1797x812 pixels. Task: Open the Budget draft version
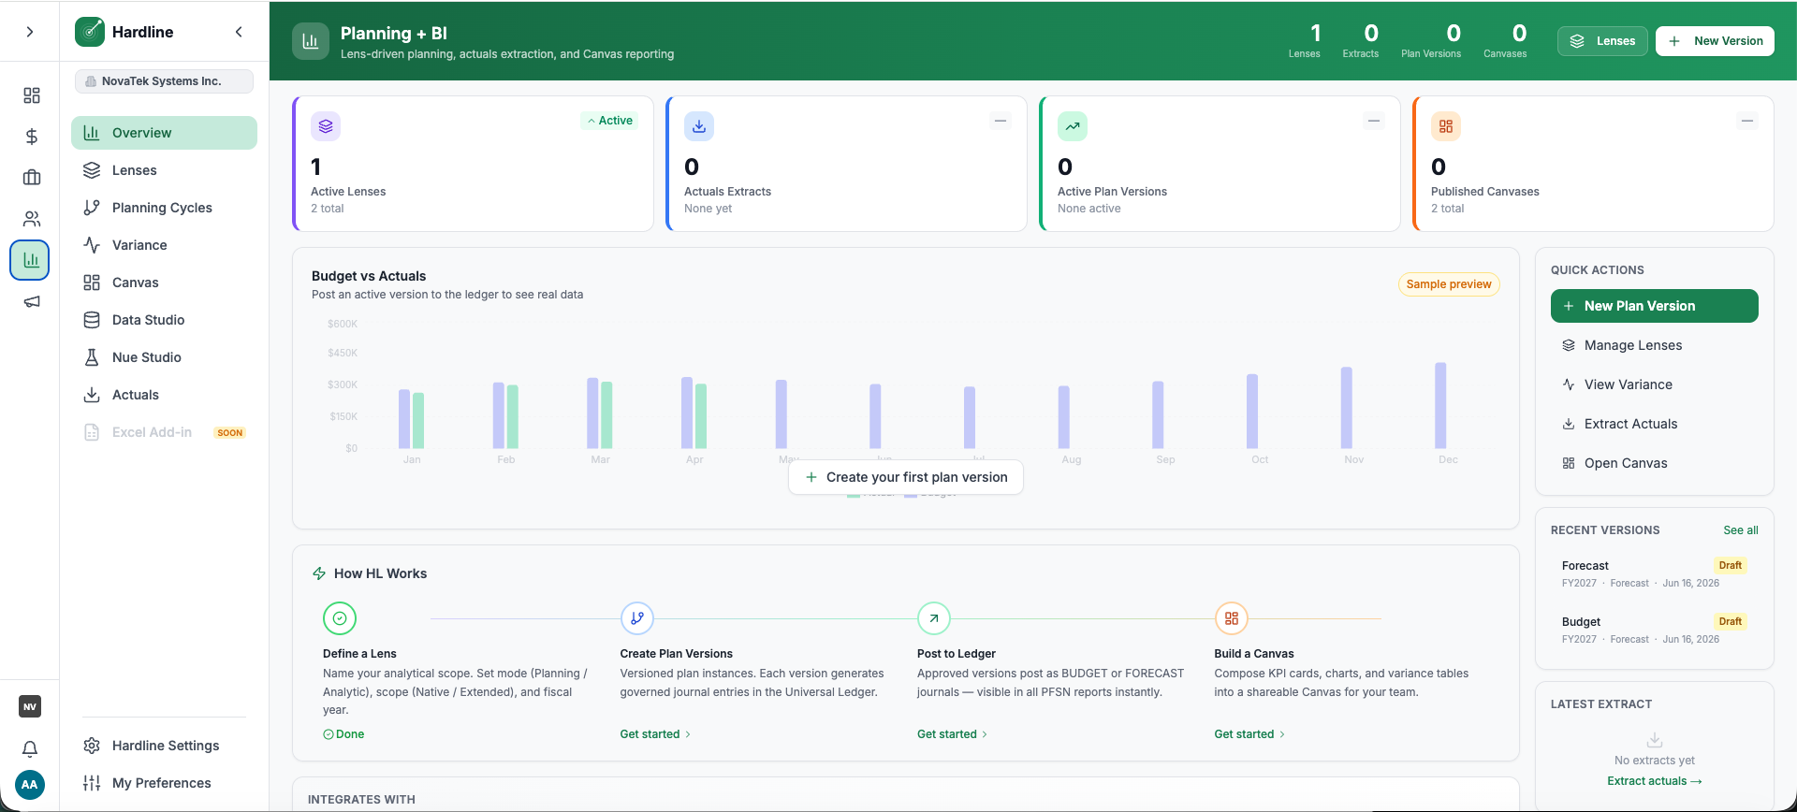point(1655,630)
